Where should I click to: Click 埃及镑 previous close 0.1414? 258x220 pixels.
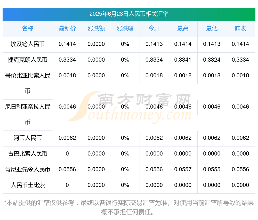240,44
